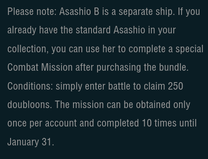Select the word 'bundle.'
The height and width of the screenshot is (159, 208).
[x=174, y=67]
